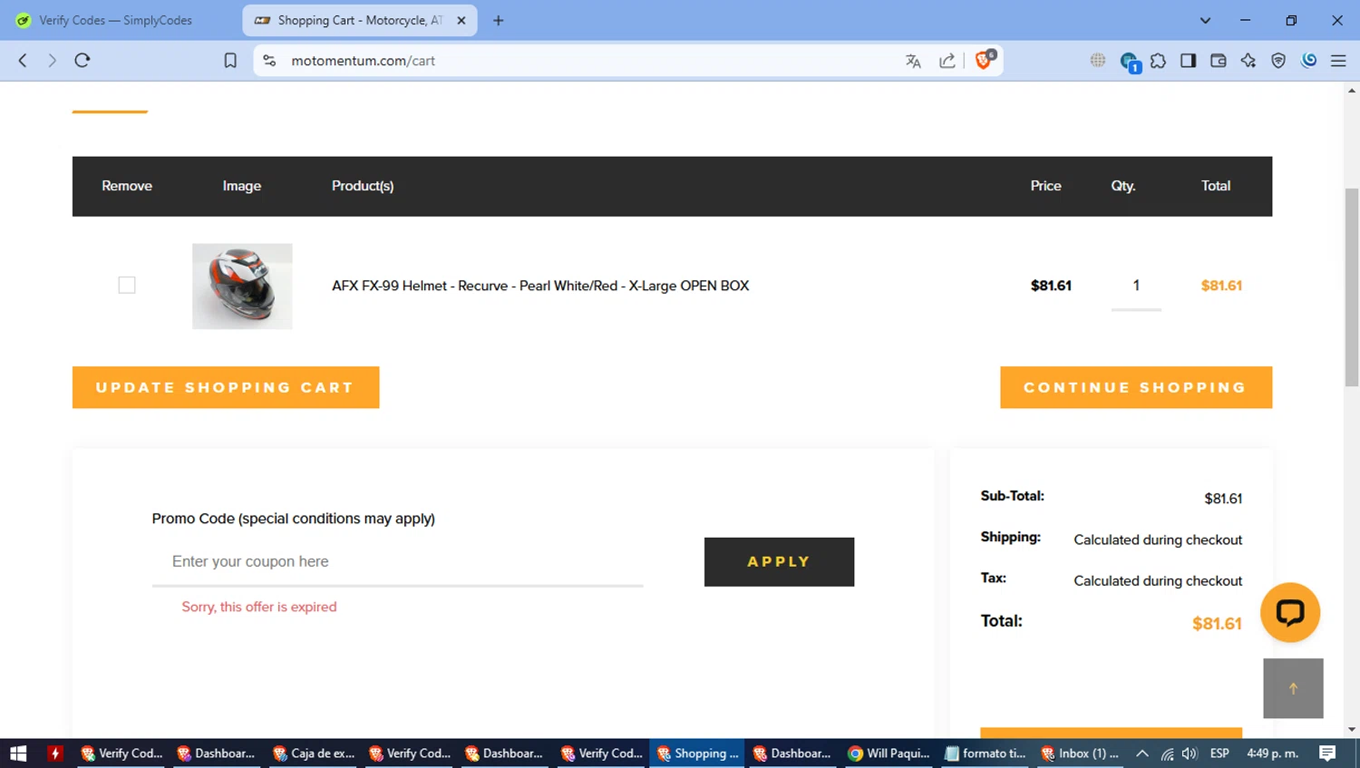Open the volume tray icon
This screenshot has width=1360, height=768.
(1190, 753)
